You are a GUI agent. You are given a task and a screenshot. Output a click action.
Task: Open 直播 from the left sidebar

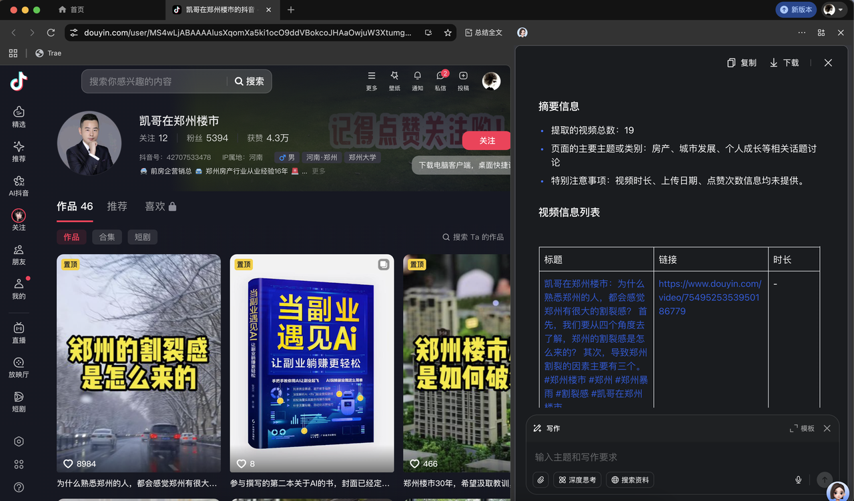coord(18,331)
